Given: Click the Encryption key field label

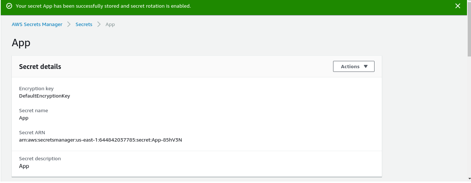Looking at the screenshot, I should 36,89.
